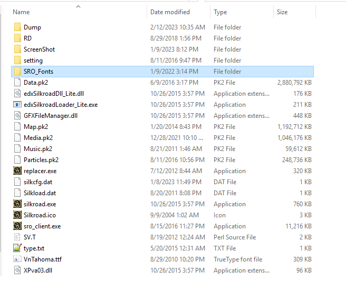Click the Perl Source File type cell

tap(235, 237)
